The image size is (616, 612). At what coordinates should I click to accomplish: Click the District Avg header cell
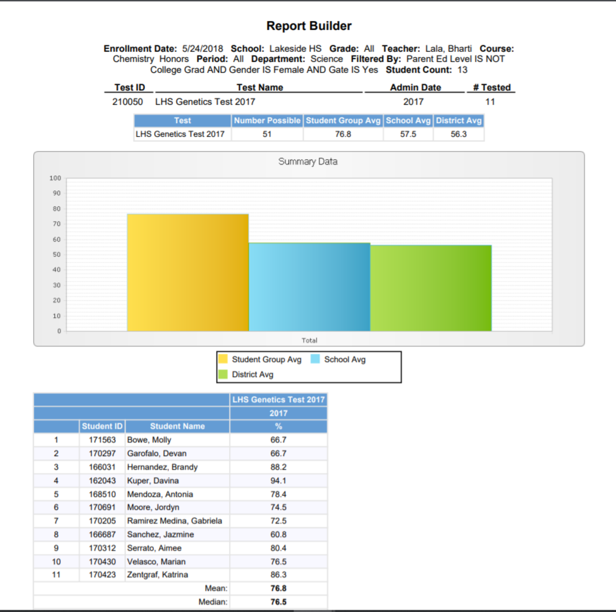click(x=458, y=121)
